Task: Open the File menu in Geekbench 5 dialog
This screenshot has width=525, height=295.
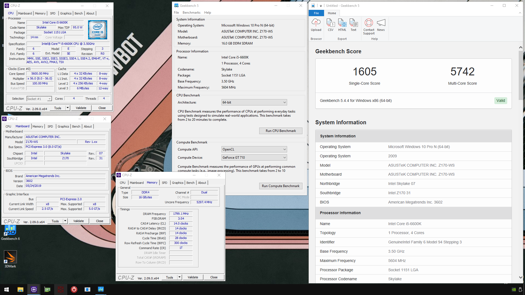Action: [176, 13]
